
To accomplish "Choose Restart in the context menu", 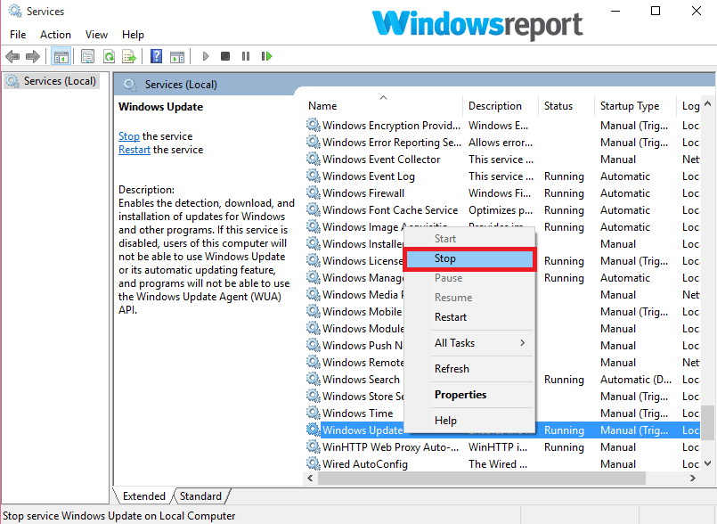I will [470, 317].
